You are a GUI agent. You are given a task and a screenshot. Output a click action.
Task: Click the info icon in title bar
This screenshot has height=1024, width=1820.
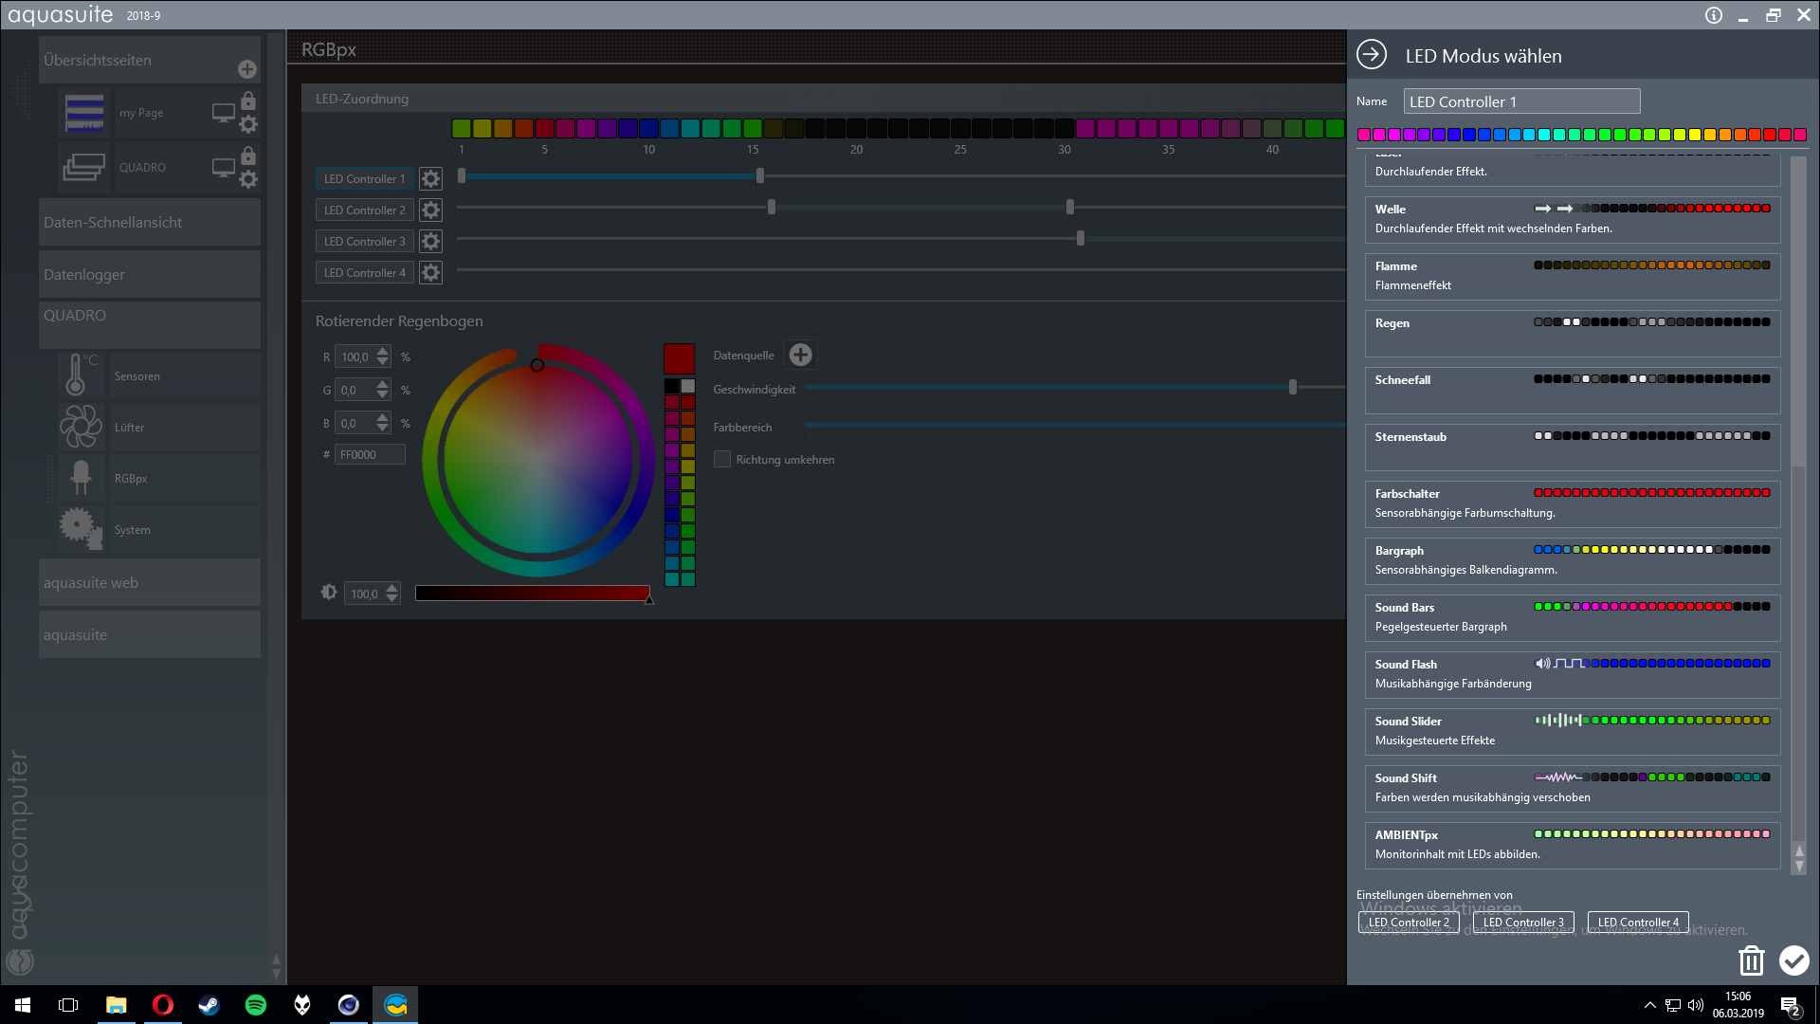click(1713, 15)
